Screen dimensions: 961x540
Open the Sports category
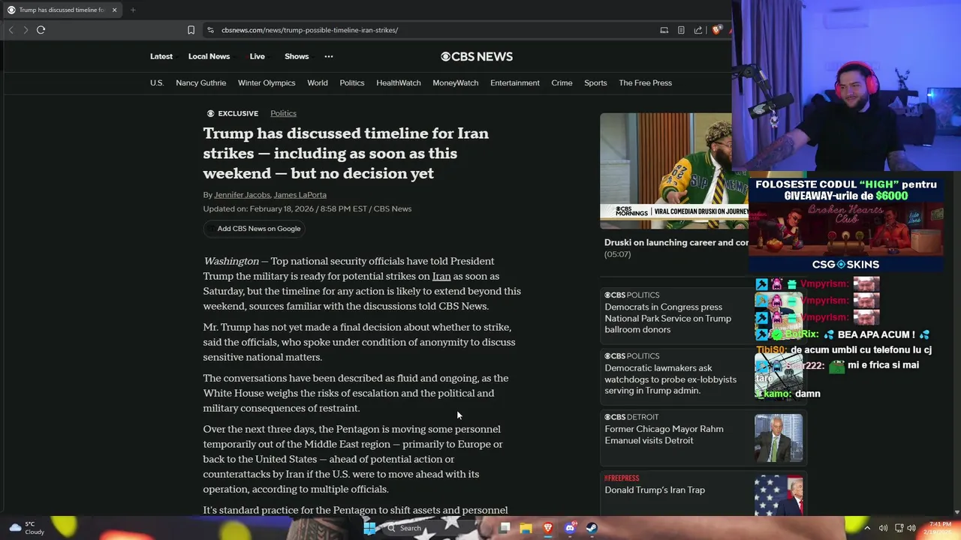595,82
